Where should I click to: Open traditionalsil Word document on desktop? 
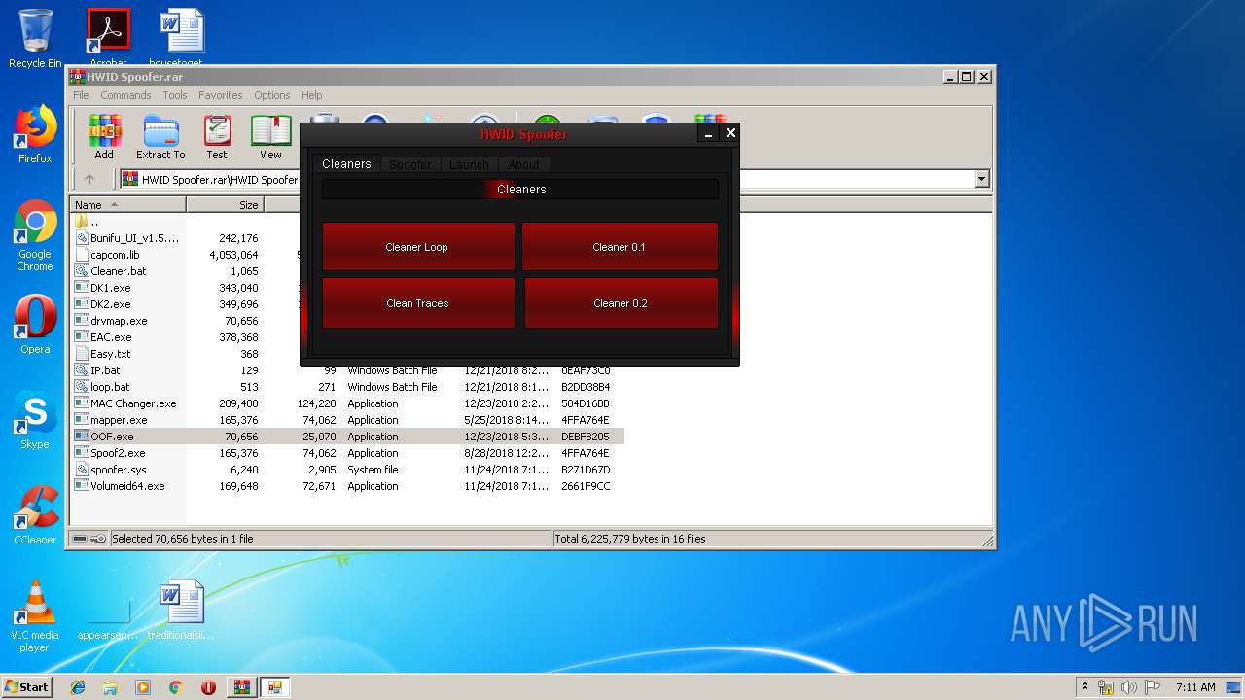(181, 611)
